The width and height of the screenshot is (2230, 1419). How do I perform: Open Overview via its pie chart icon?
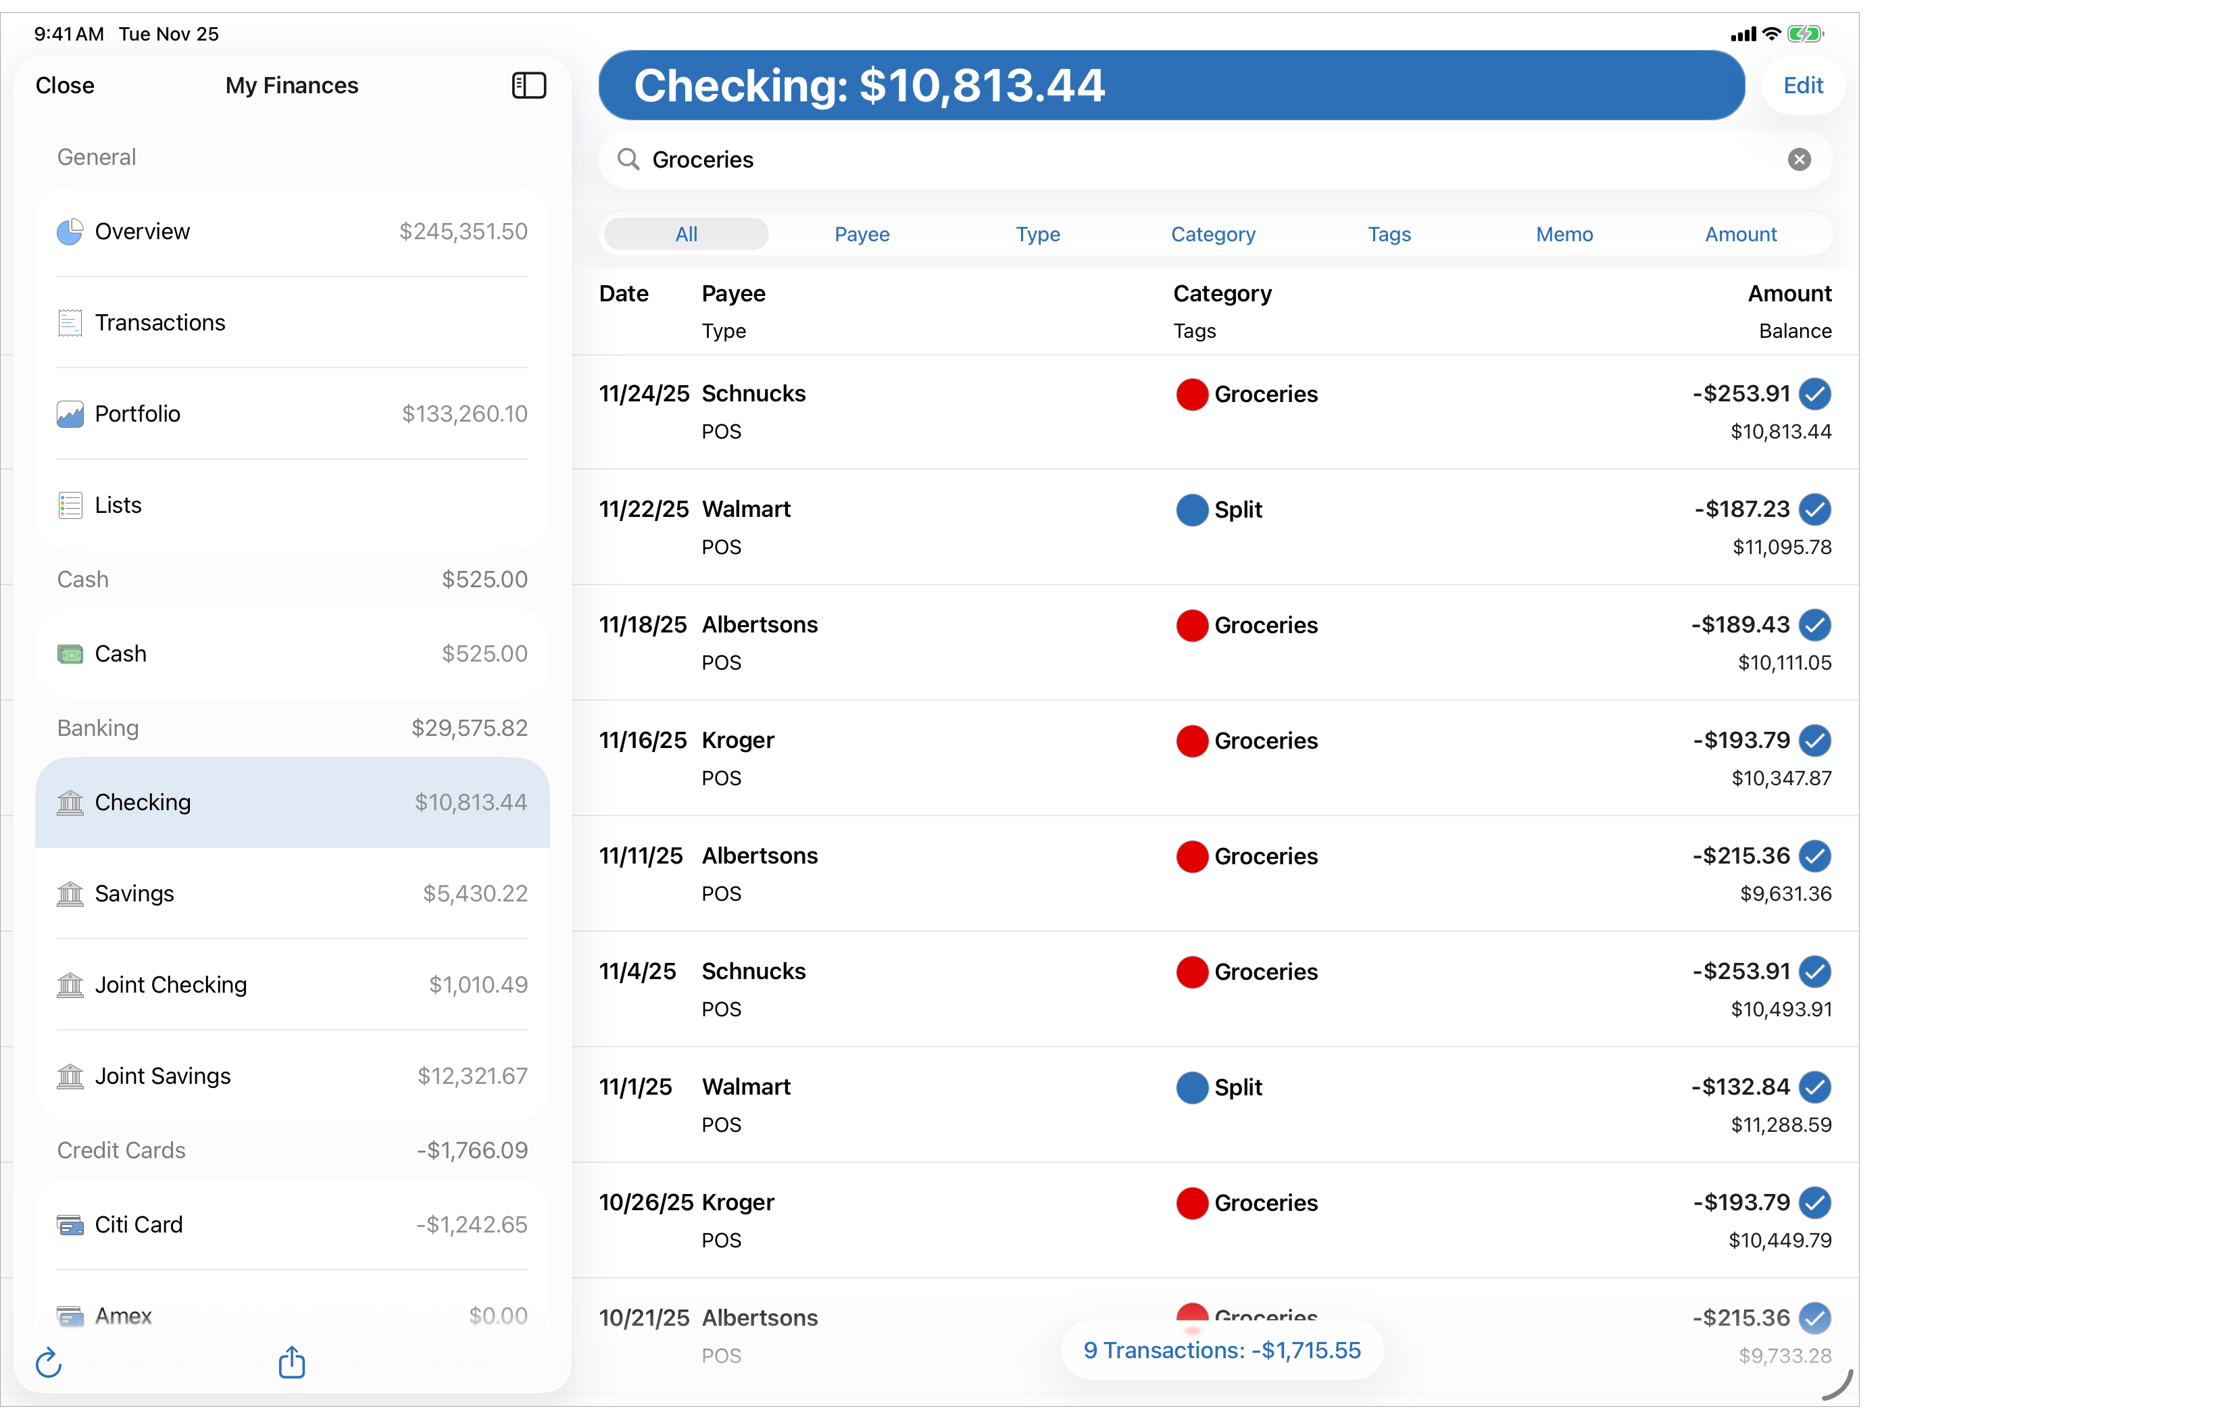70,232
